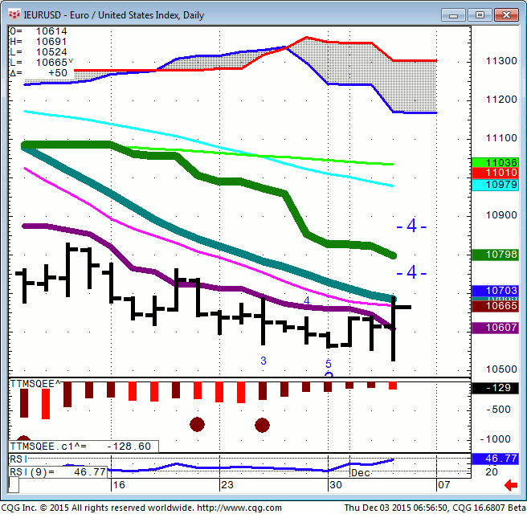
Task: Click the 11036 green price label
Action: click(495, 162)
